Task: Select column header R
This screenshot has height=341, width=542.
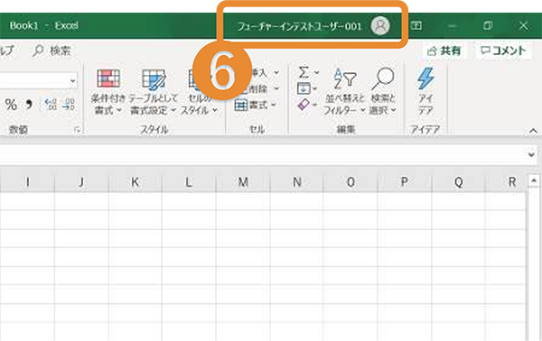Action: coord(506,182)
